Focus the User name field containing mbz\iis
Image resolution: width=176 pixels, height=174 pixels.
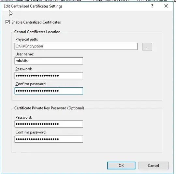point(49,61)
